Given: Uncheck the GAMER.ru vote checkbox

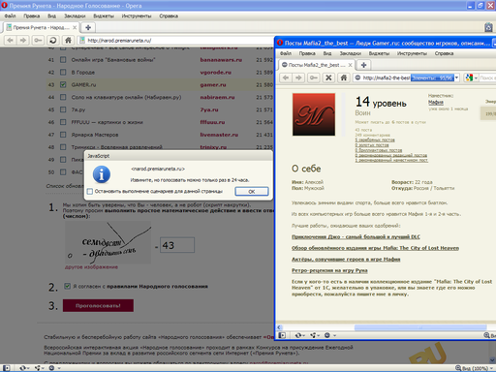Looking at the screenshot, I should click(x=63, y=84).
